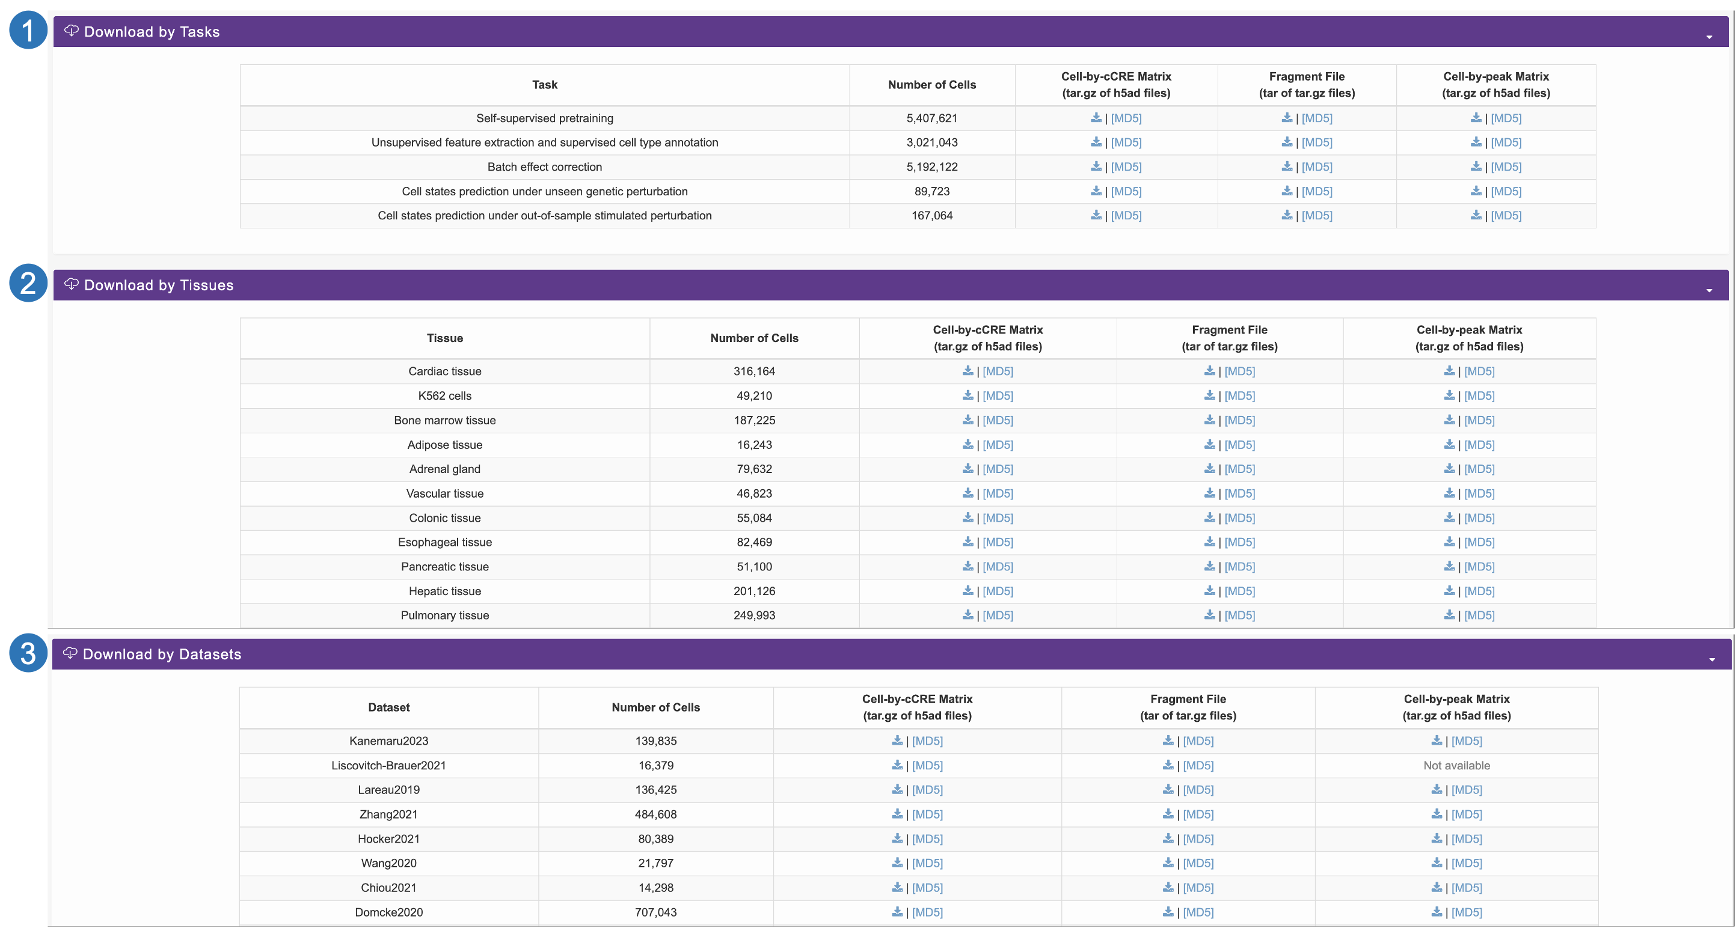Click the Download by Tissues header title
The height and width of the screenshot is (928, 1736).
point(158,285)
